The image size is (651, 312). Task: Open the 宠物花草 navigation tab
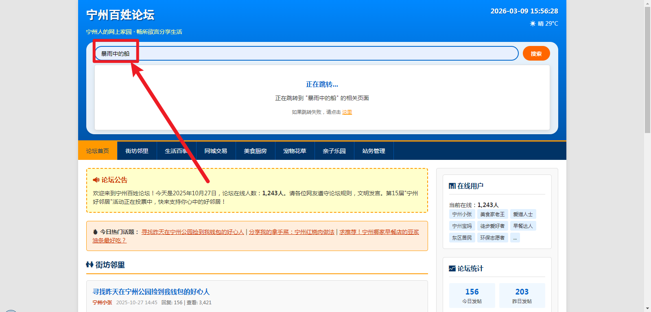click(295, 151)
